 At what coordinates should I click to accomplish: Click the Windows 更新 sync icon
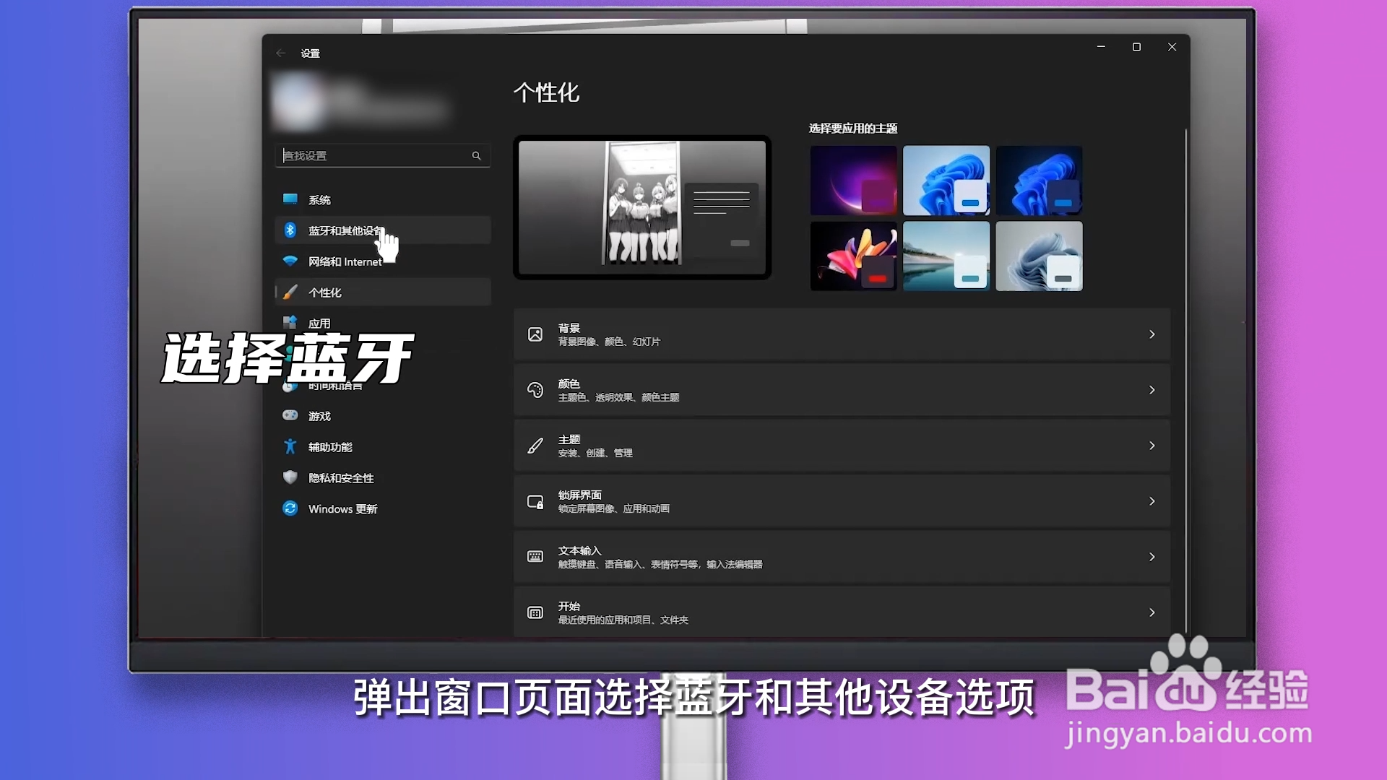pyautogui.click(x=290, y=508)
